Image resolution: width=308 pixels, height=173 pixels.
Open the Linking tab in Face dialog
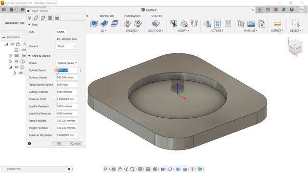pyautogui.click(x=57, y=18)
